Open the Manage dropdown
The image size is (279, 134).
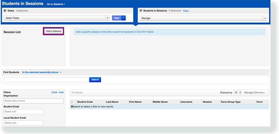203,18
